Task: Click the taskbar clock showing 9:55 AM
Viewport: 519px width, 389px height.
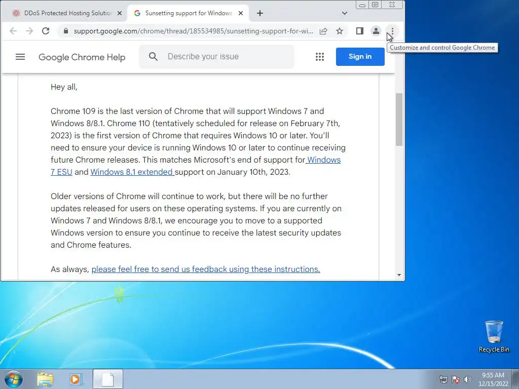Action: [x=493, y=379]
